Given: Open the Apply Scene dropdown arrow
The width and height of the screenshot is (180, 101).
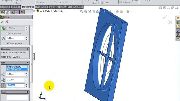Looking at the screenshot, I should coord(125,12).
